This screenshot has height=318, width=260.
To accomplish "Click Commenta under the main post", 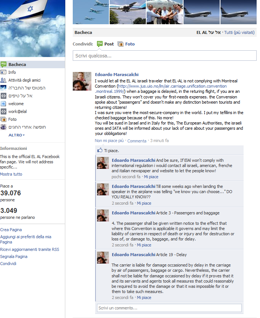I will [137, 141].
